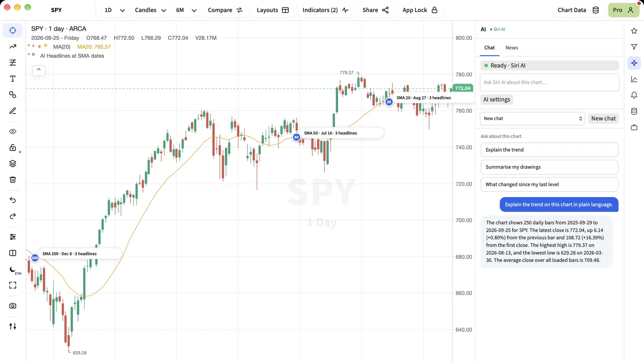Open the line chart icon in right sidebar

[x=634, y=79]
